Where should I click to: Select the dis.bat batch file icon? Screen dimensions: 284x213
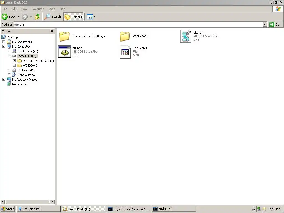[64, 52]
